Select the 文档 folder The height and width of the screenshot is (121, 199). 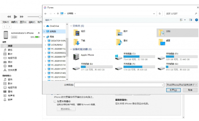[177, 33]
